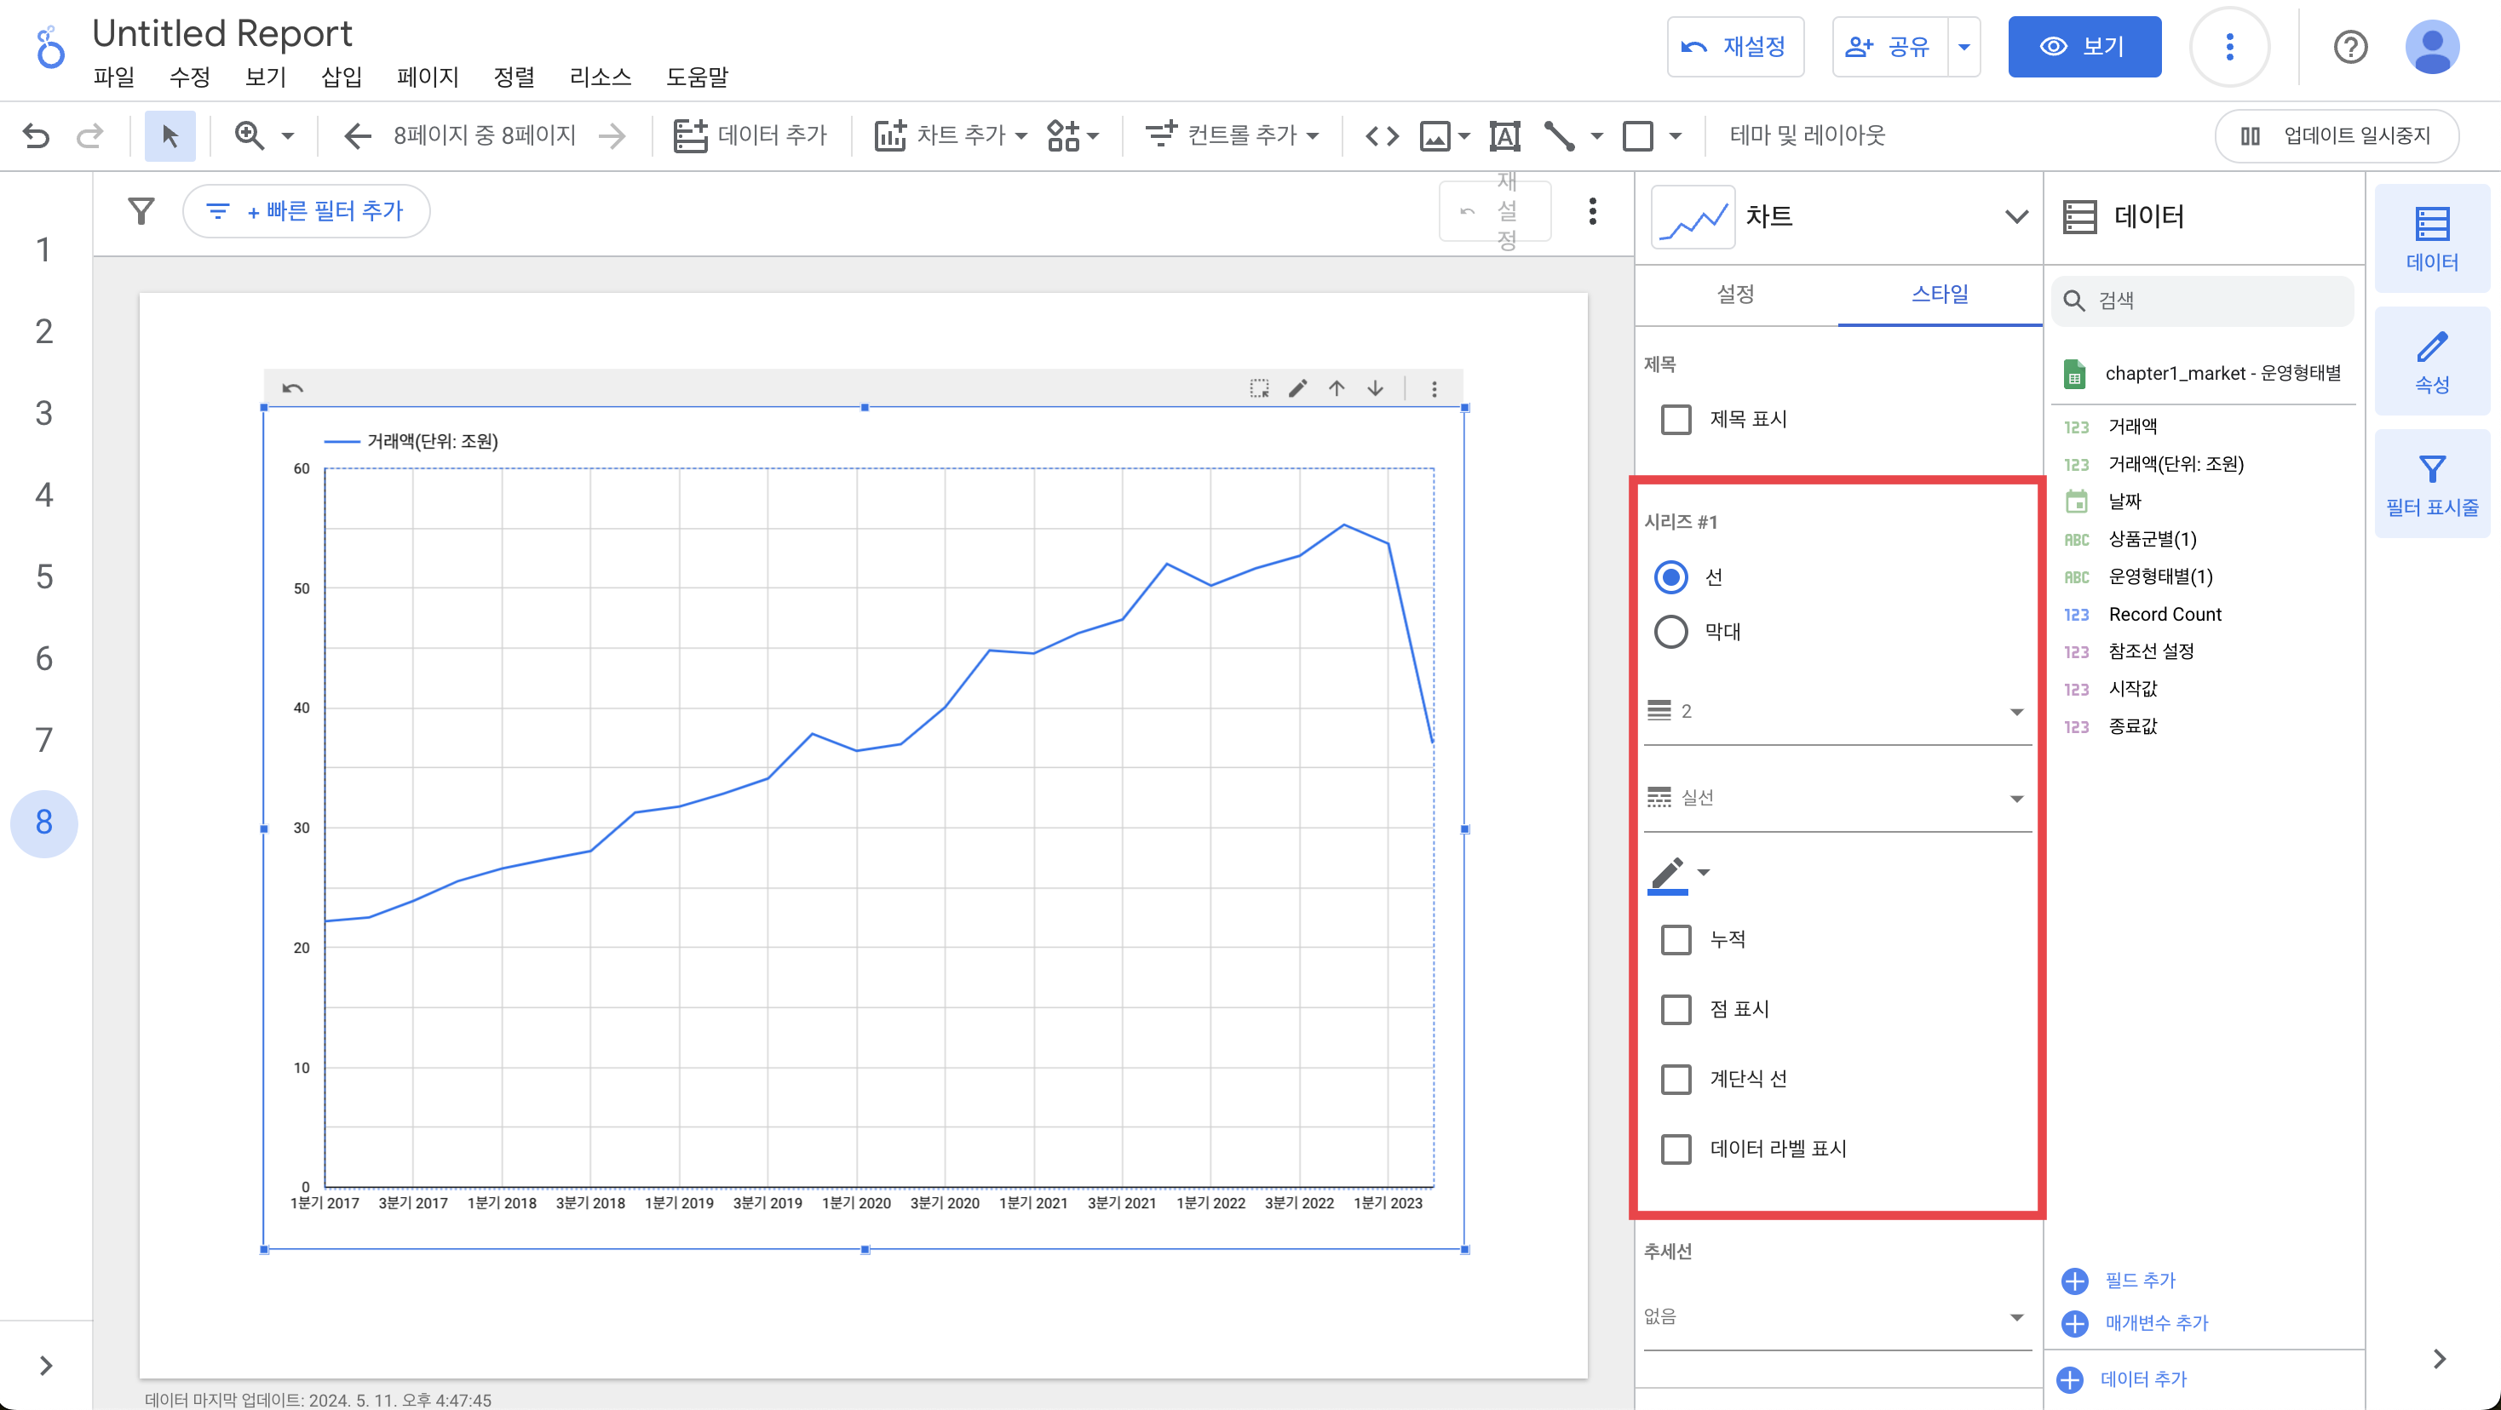This screenshot has width=2501, height=1410.
Task: Check the 데이터 라벨 표시 option
Action: (1676, 1149)
